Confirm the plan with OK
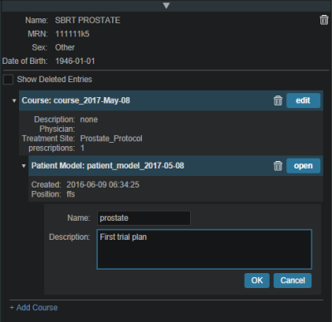Viewport: 332px width, 322px height. [x=256, y=281]
